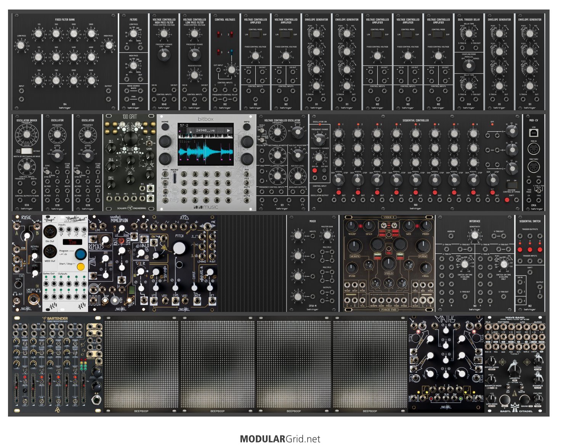Click the Warp knob on VHIKK X

(x=351, y=226)
